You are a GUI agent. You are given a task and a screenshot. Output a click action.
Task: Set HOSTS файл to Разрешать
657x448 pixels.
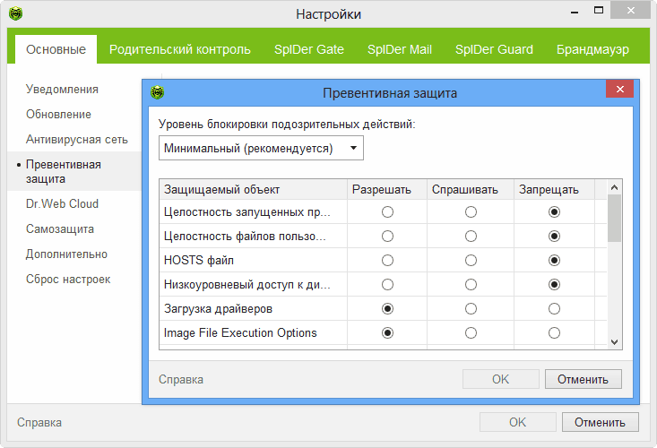(x=387, y=260)
